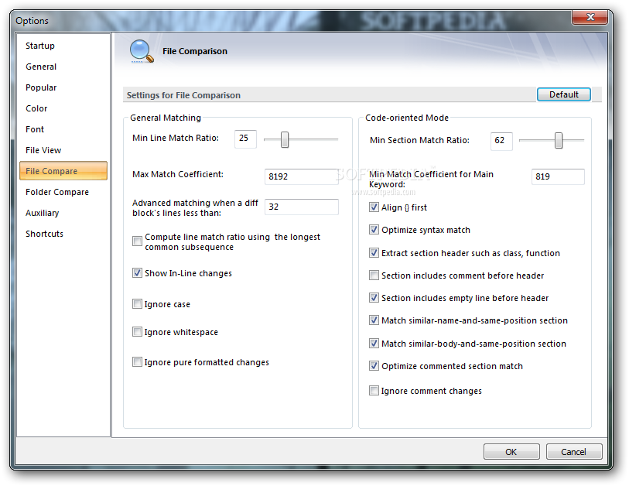Turn on Ignore whitespace
This screenshot has height=486, width=629.
137,332
